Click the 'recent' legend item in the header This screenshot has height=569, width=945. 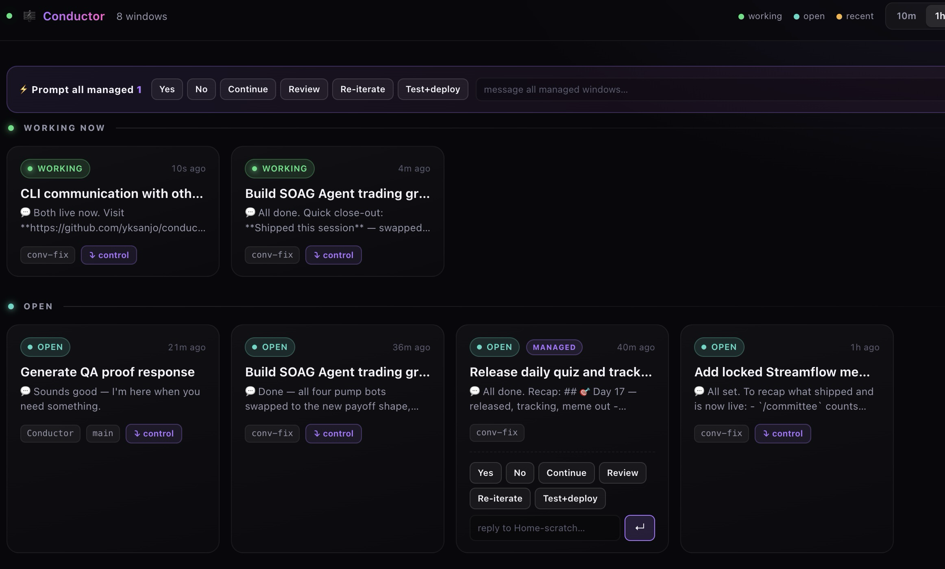[855, 16]
